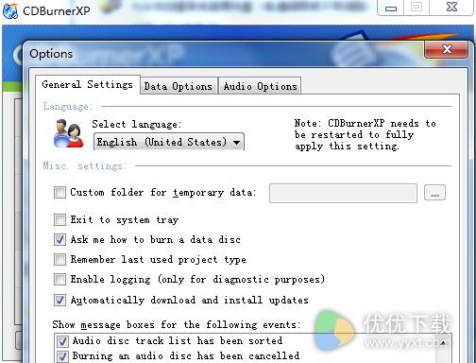
Task: Minimize the CDBurnerXP main window
Action: 391,8
